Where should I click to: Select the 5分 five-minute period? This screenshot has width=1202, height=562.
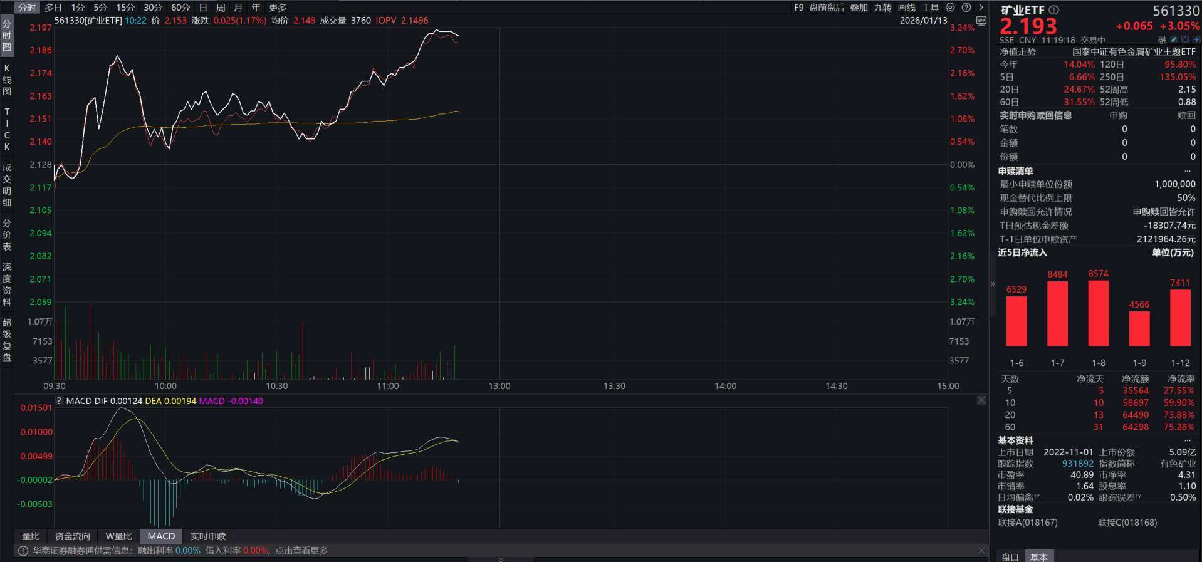[x=100, y=8]
